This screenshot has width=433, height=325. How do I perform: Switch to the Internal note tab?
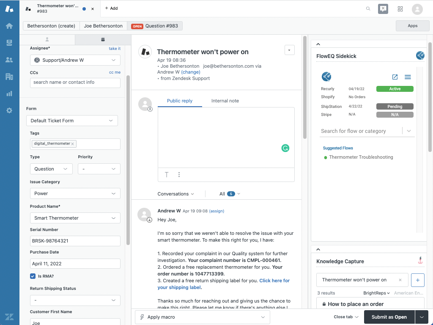pos(225,101)
